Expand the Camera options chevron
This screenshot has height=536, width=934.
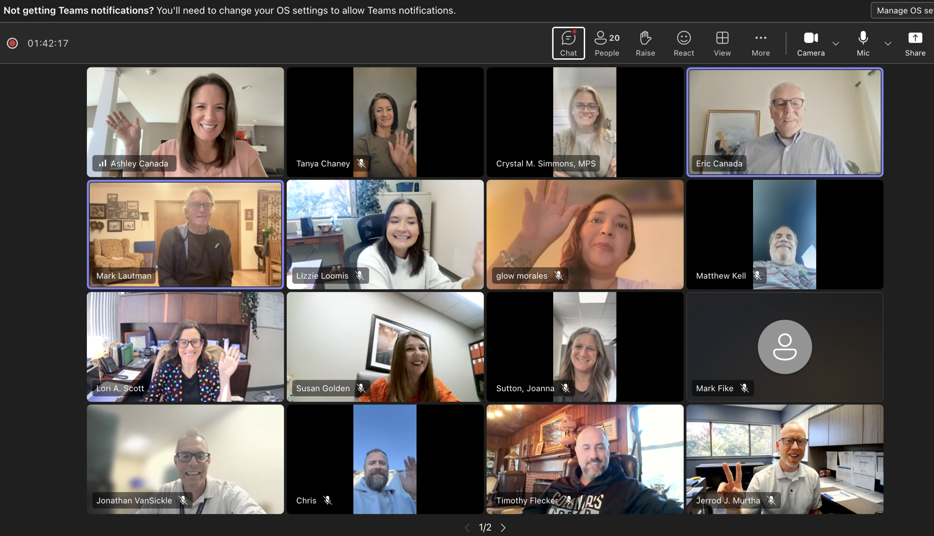[835, 43]
